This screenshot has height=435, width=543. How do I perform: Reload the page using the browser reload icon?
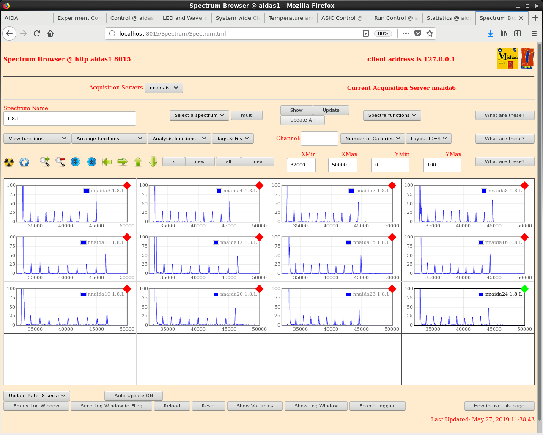(37, 33)
